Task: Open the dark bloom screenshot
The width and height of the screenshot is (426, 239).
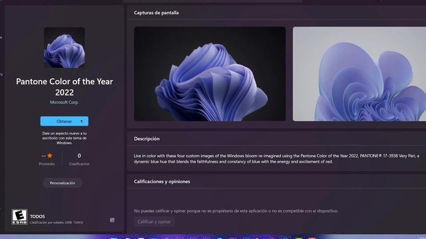Action: (210, 74)
